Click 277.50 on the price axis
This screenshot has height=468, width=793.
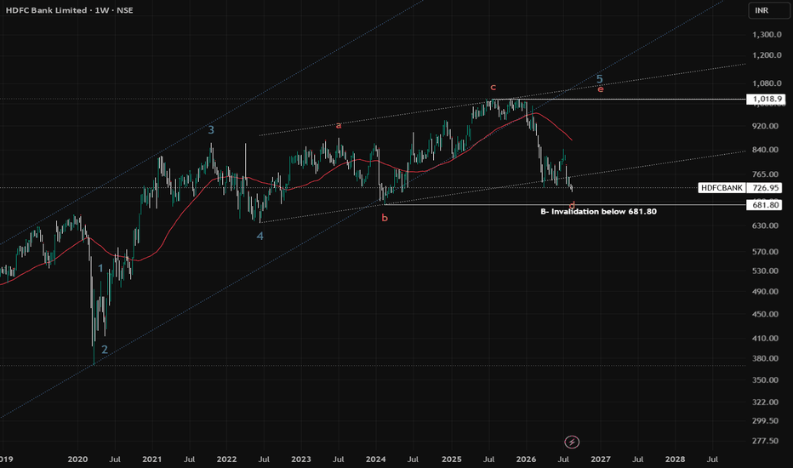765,441
